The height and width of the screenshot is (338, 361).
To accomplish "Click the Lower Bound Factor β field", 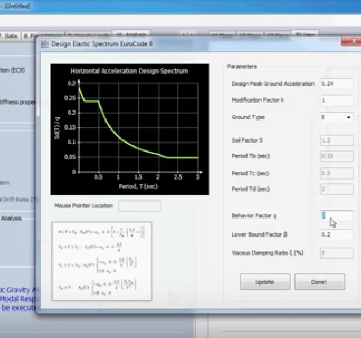I will pos(336,234).
